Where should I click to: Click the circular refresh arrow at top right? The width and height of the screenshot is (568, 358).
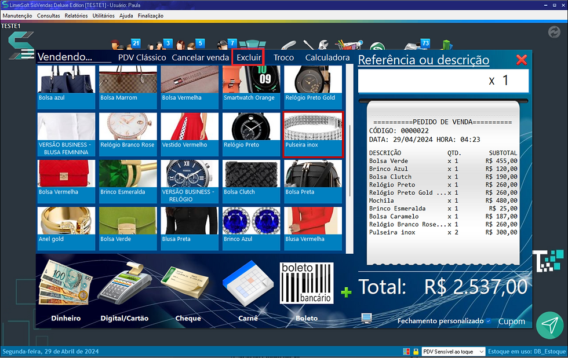[x=554, y=33]
